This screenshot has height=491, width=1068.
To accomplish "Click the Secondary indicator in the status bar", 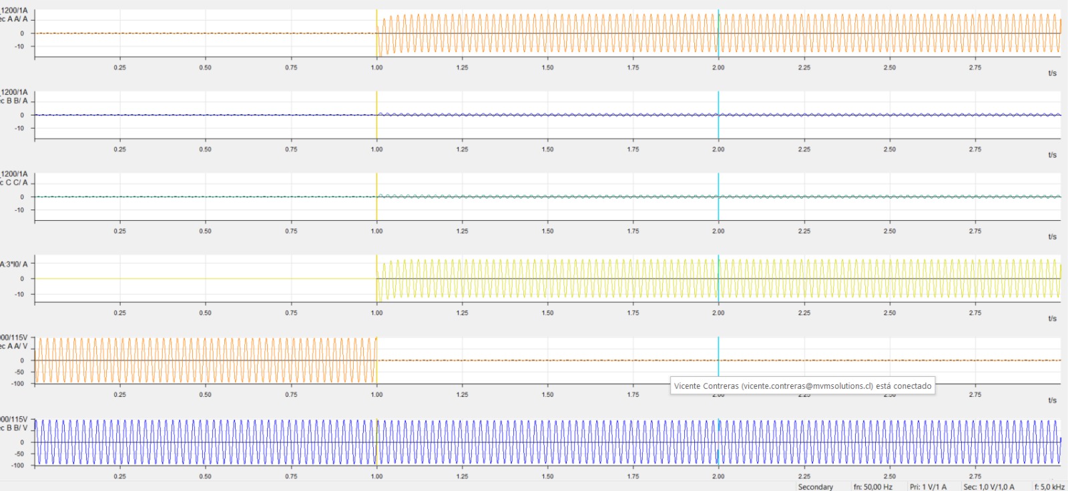I will (815, 487).
